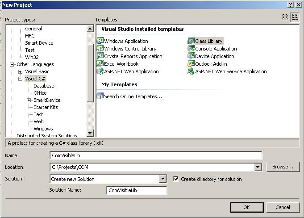This screenshot has width=304, height=218.
Task: Select the ASP.NET Web Application icon
Action: coord(100,71)
